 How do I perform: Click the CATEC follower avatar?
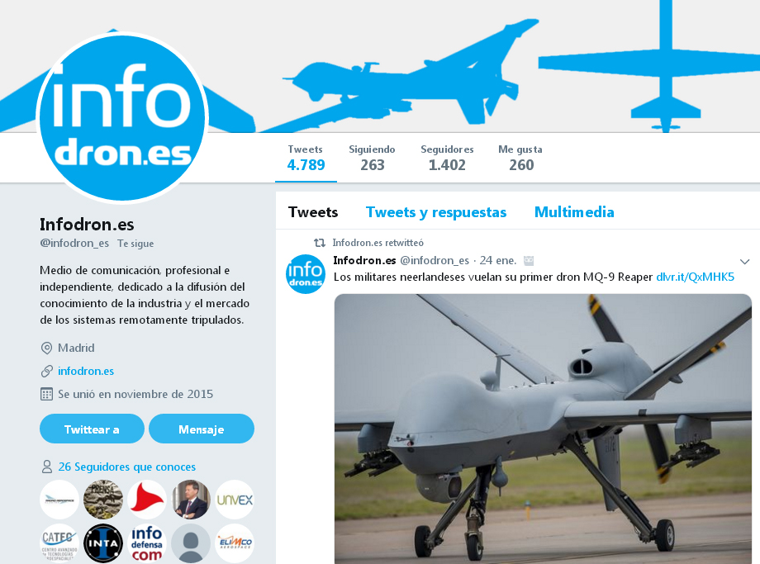point(59,543)
